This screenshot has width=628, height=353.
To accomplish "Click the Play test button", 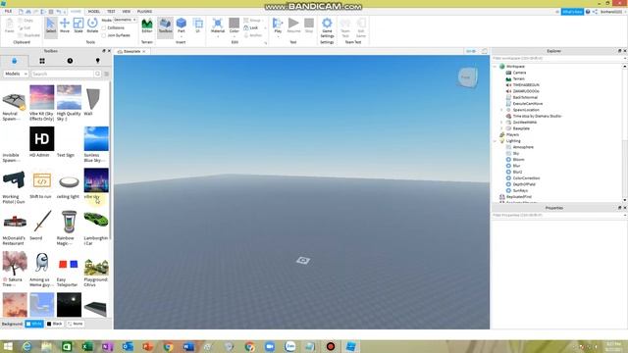I will click(278, 25).
